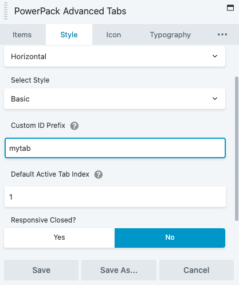The image size is (239, 285).
Task: Click the settings panel vertical scrollbar
Action: 237,149
